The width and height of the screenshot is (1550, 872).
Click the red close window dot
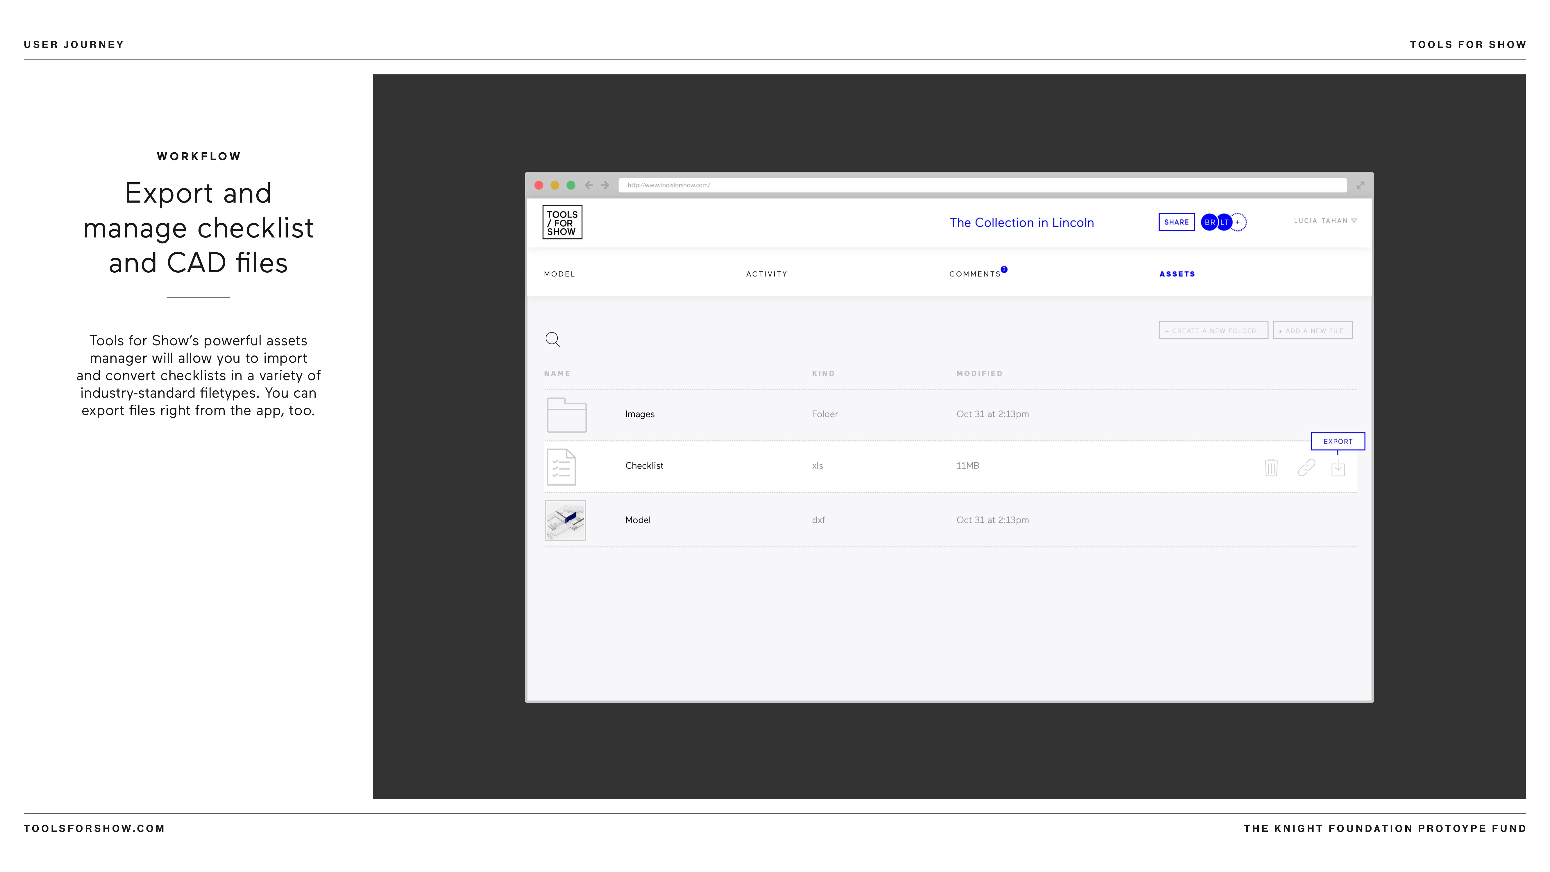tap(539, 185)
